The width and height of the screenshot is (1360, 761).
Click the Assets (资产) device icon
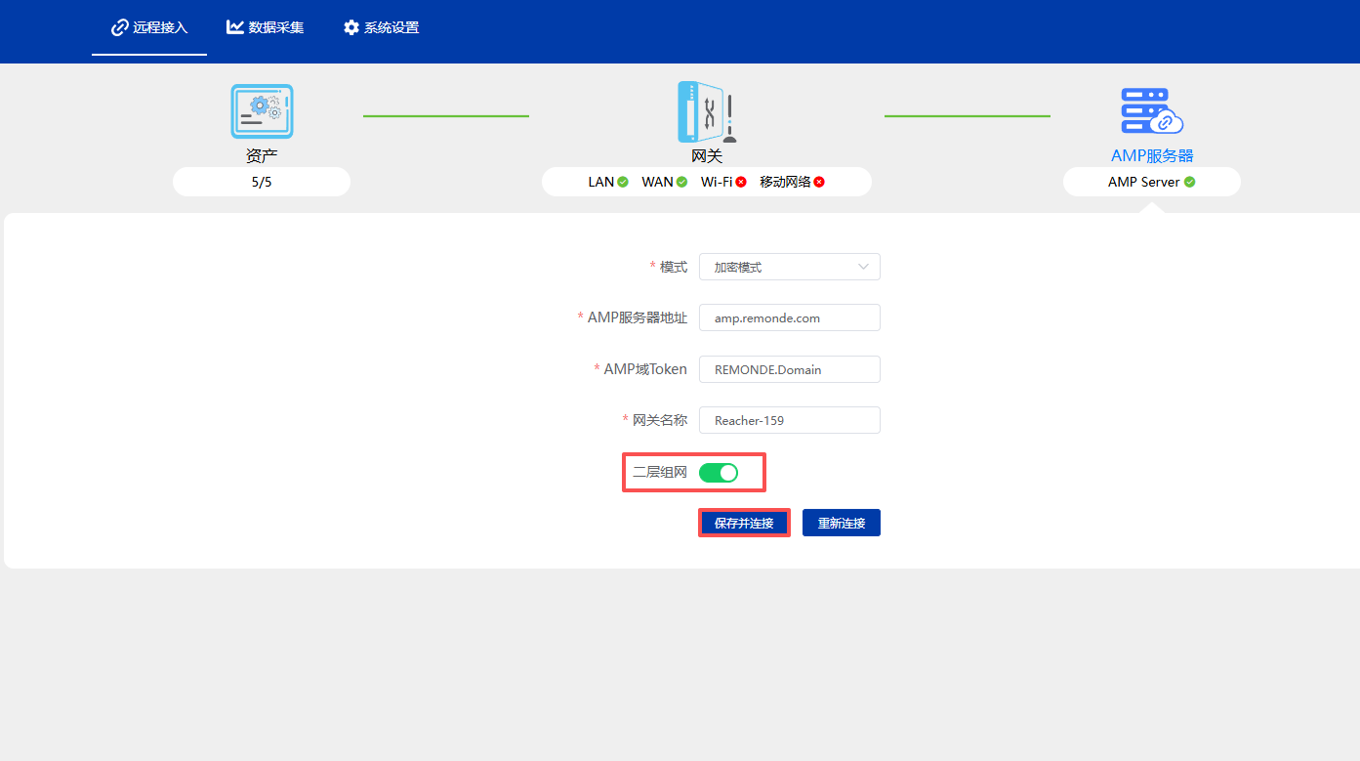(262, 111)
